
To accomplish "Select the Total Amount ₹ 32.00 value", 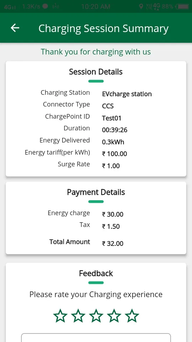I will click(113, 243).
